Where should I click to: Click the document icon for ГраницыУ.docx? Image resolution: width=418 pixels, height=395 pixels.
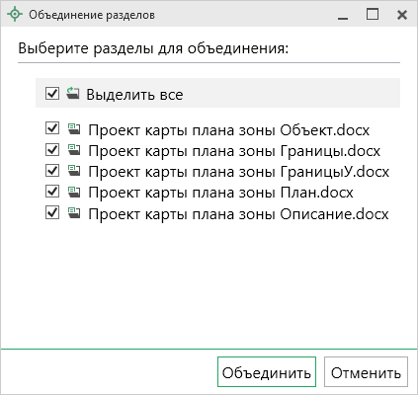click(74, 171)
